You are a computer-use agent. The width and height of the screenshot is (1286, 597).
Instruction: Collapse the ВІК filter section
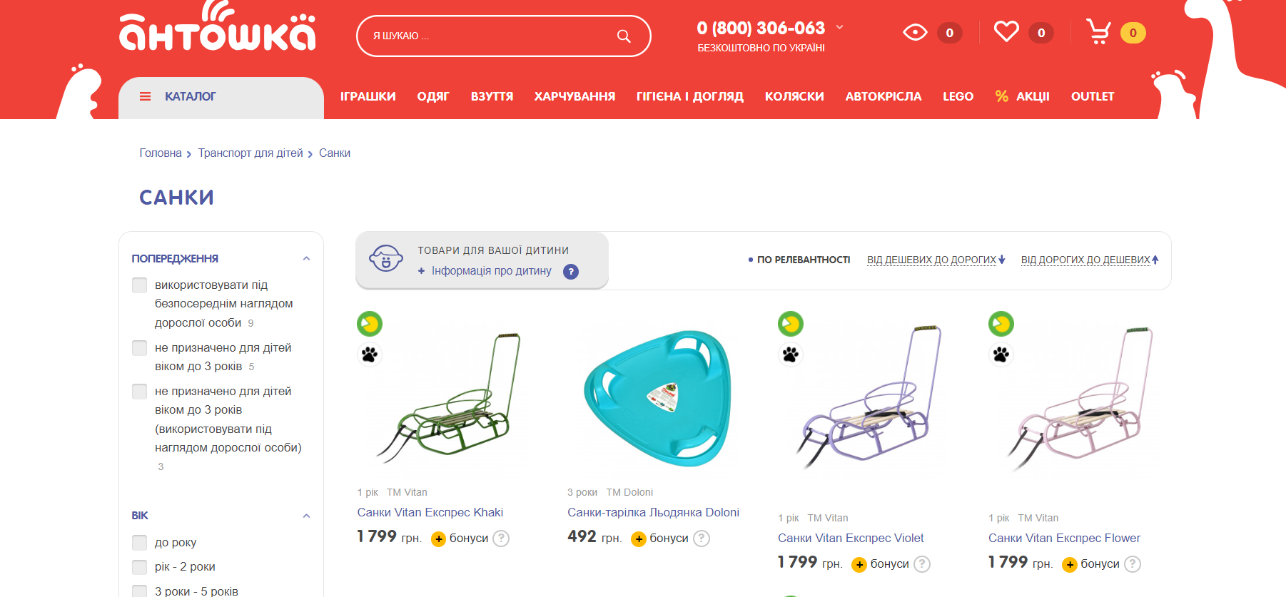point(306,516)
